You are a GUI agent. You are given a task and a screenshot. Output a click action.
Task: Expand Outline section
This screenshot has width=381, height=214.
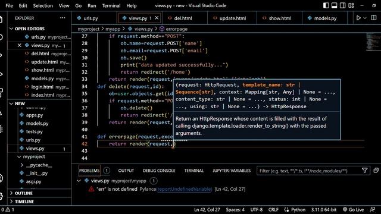click(24, 193)
